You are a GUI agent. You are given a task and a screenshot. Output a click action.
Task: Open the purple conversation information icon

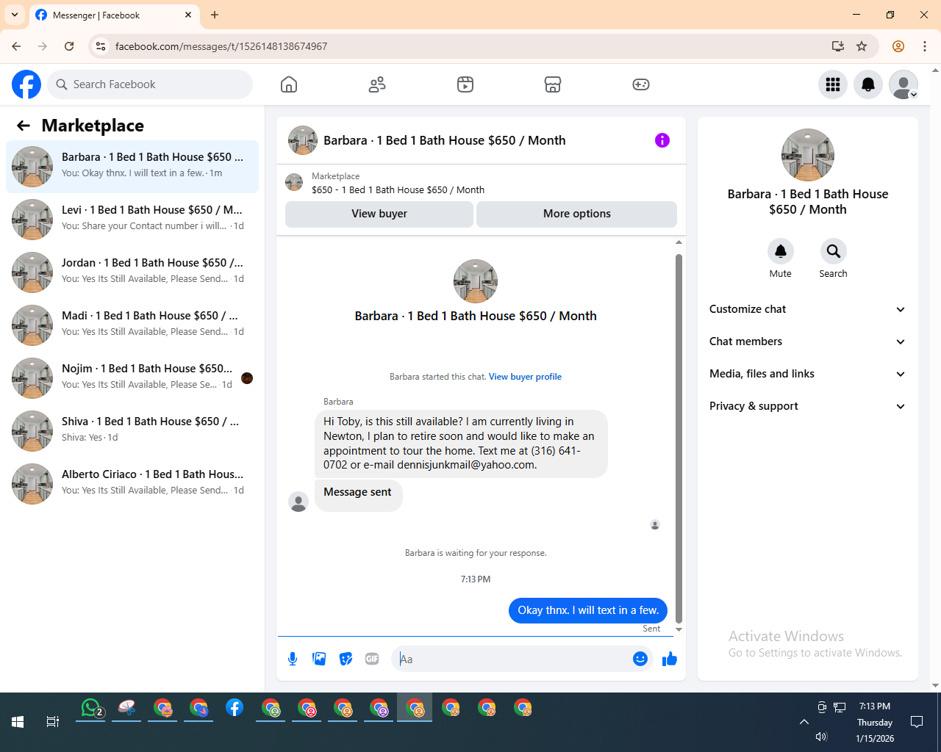click(x=662, y=140)
